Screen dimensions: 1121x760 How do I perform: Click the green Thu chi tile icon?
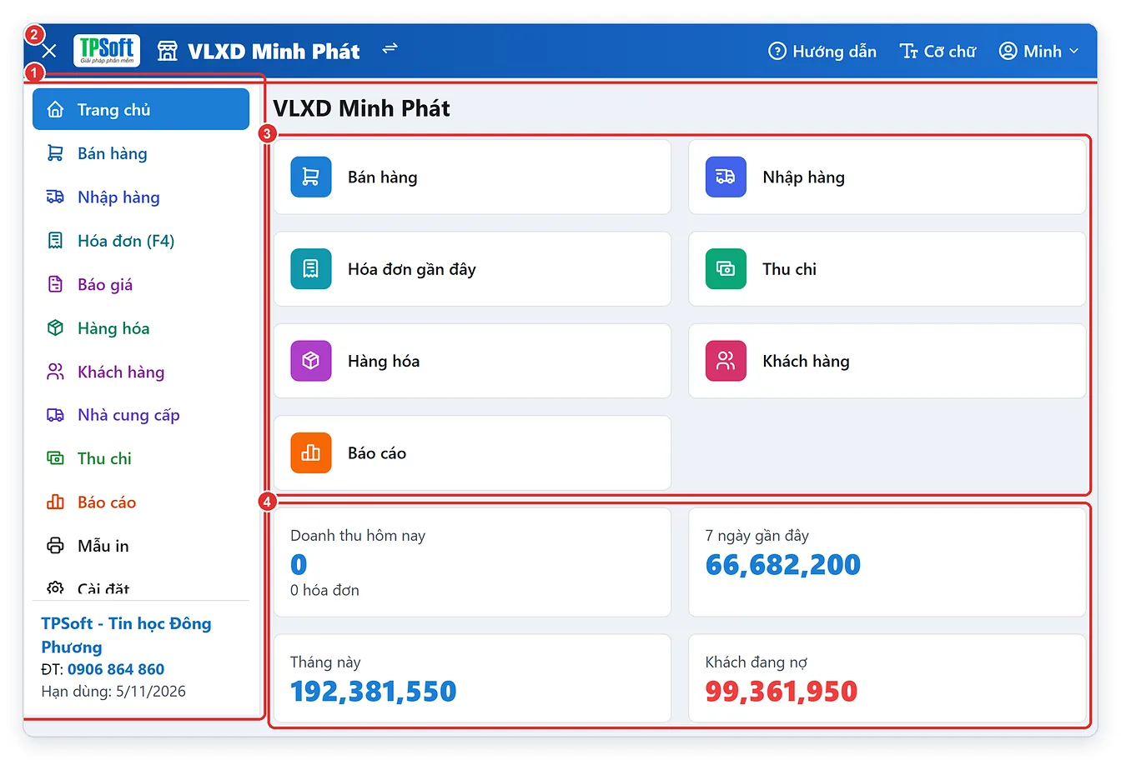pyautogui.click(x=726, y=268)
